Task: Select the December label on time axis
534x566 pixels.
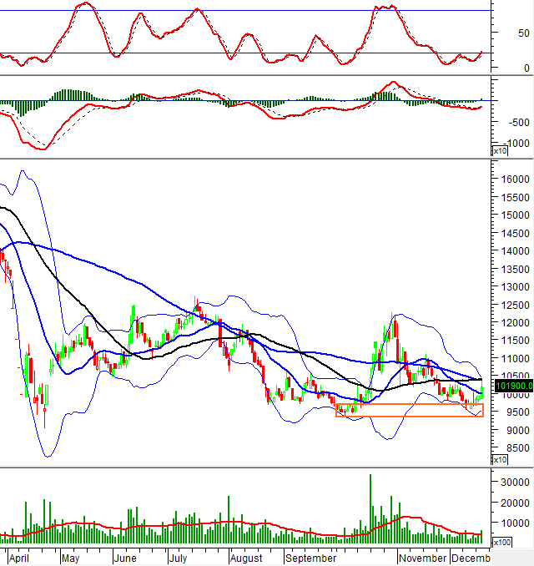Action: click(x=471, y=558)
